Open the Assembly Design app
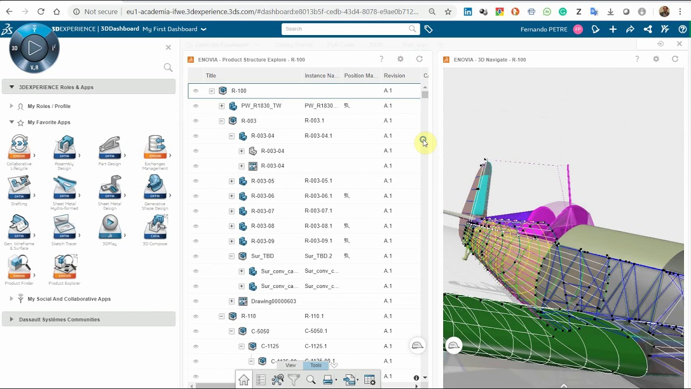Viewport: 691px width, 389px height. click(65, 146)
